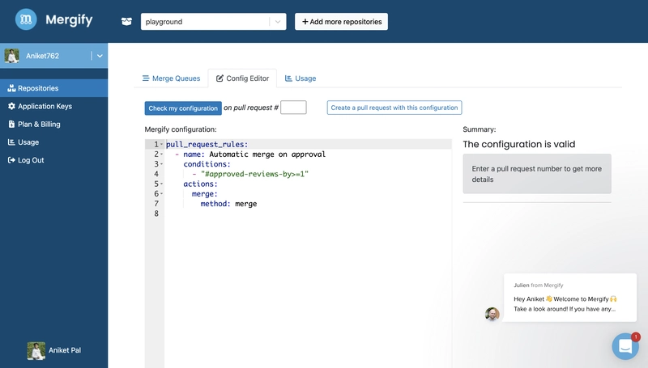The height and width of the screenshot is (368, 648).
Task: Click the Mergify brand name text
Action: [69, 19]
